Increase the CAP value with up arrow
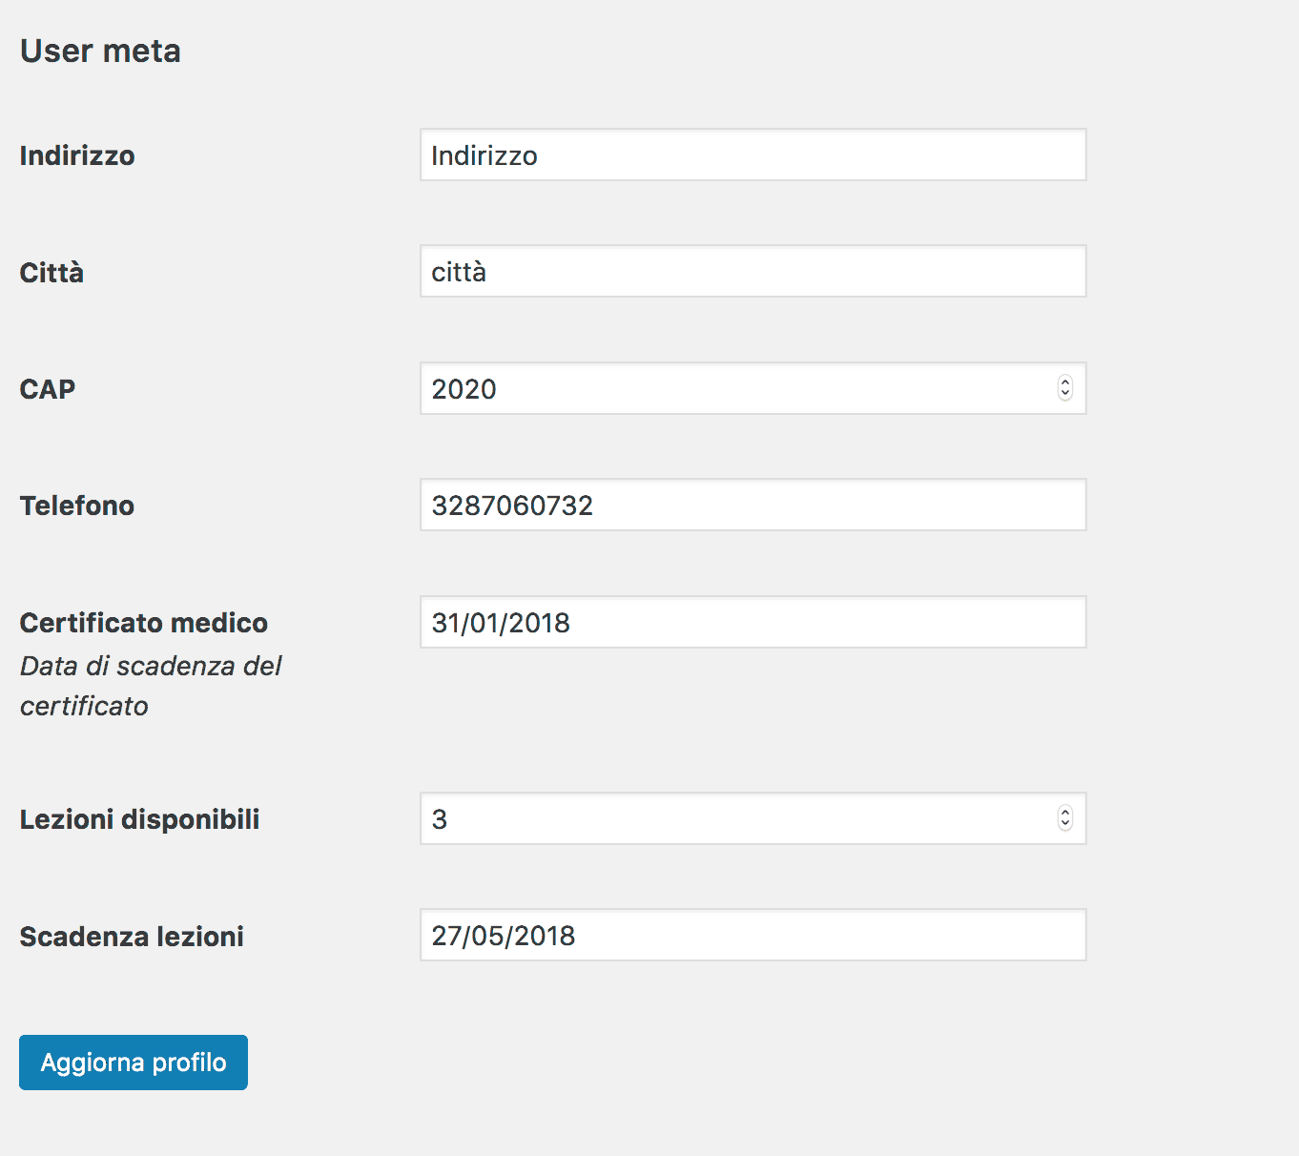The height and width of the screenshot is (1156, 1299). (x=1065, y=382)
